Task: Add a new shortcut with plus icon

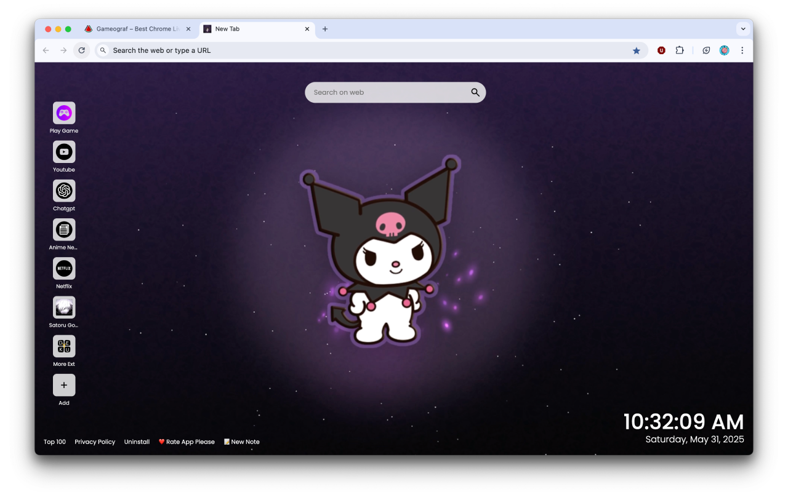Action: pos(64,385)
